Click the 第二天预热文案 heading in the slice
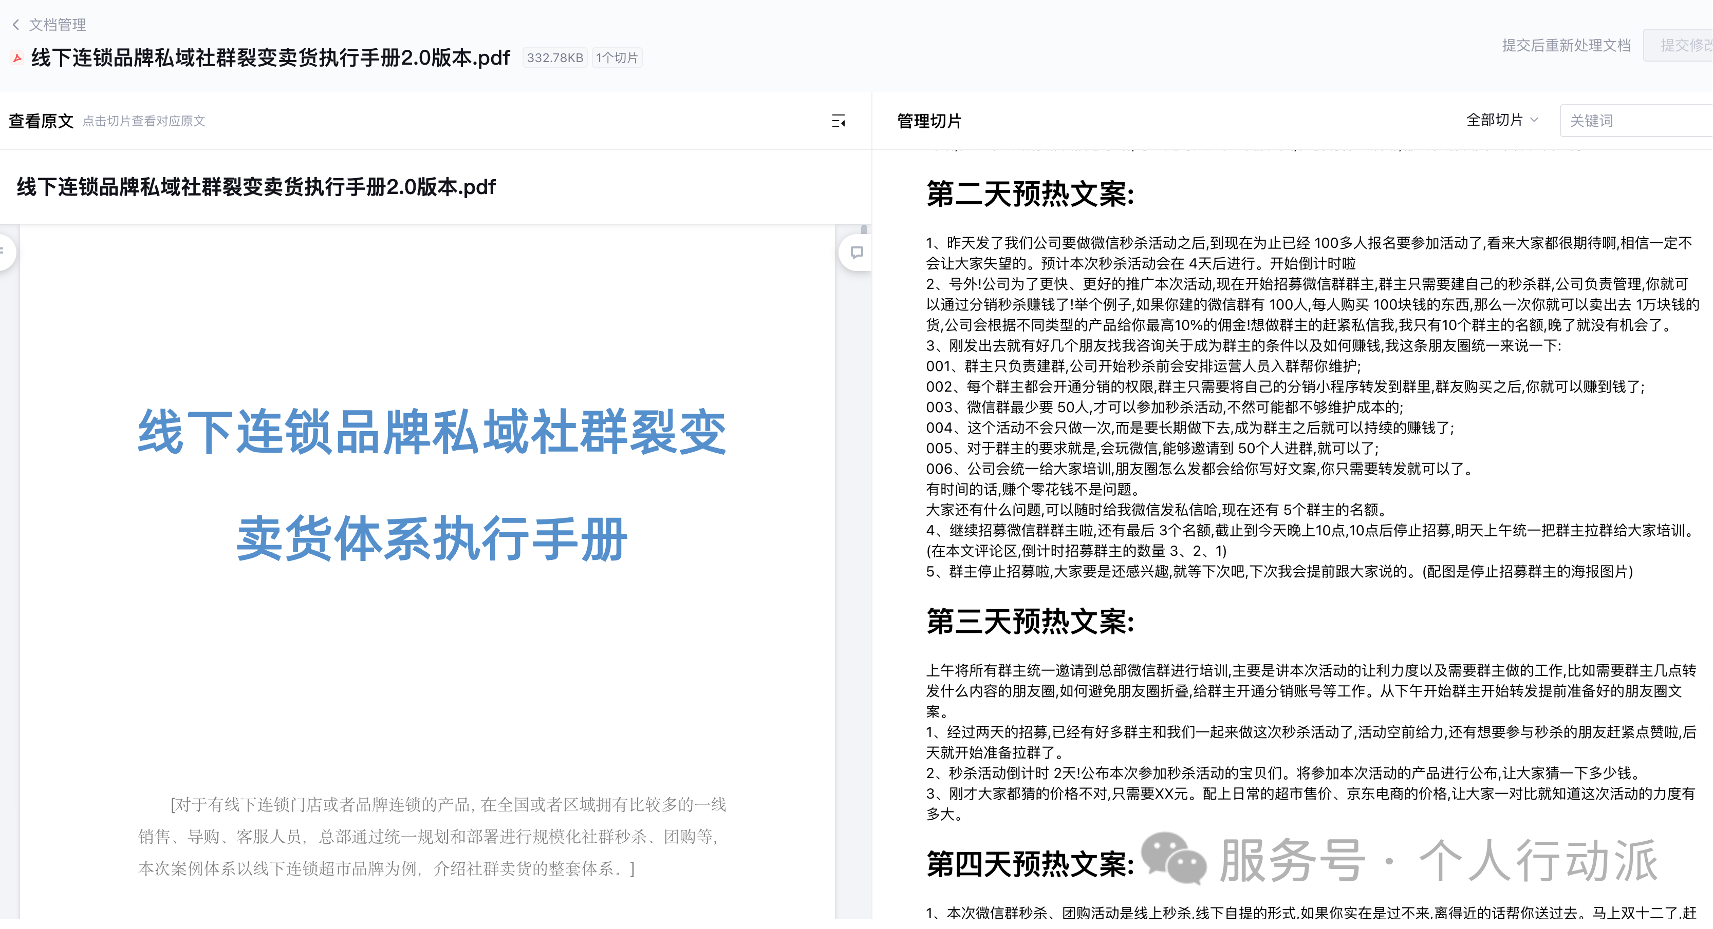The width and height of the screenshot is (1713, 929). [1030, 194]
